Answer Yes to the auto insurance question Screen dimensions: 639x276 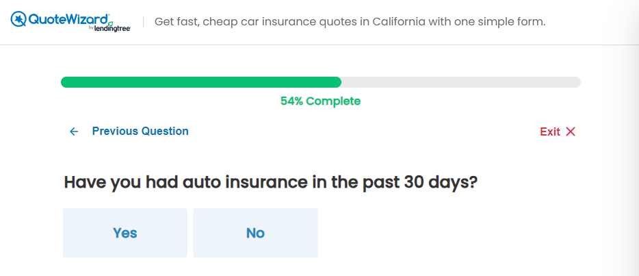[x=125, y=233]
